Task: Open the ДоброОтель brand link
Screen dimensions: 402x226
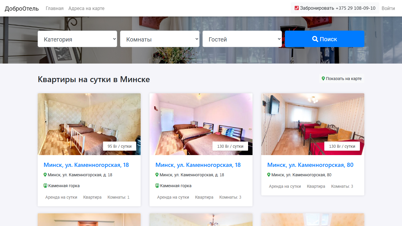Action: 22,9
